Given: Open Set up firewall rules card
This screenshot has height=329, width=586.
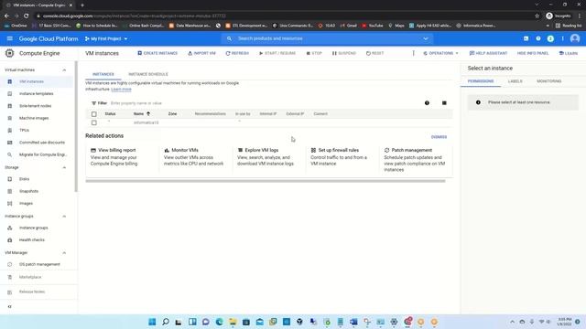Looking at the screenshot, I should pos(342,157).
